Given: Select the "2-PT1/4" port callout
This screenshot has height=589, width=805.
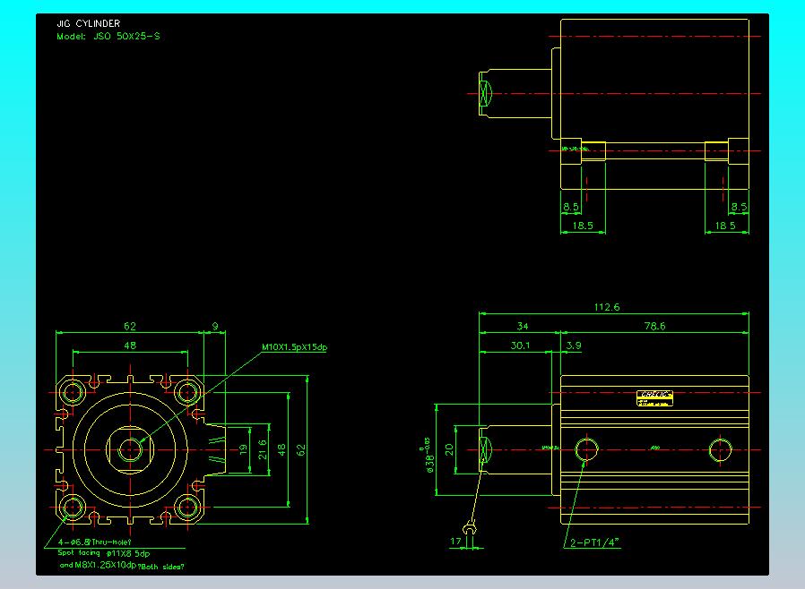Looking at the screenshot, I should (x=594, y=542).
